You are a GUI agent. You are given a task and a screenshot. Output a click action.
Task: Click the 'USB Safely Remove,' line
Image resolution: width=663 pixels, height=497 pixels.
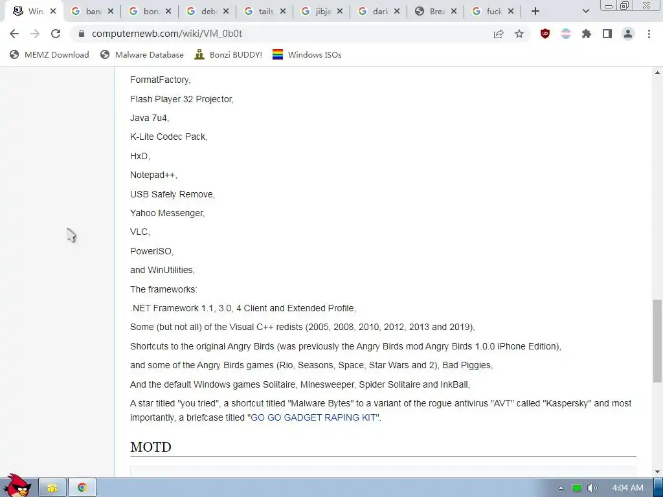(172, 194)
